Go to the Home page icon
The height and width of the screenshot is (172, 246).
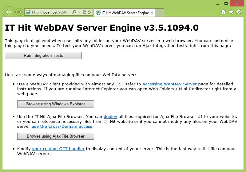224,12
